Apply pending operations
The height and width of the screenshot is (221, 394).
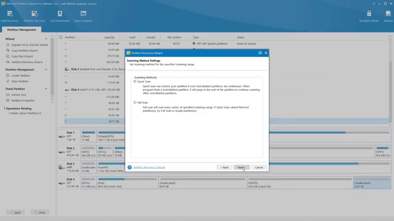click(15, 212)
